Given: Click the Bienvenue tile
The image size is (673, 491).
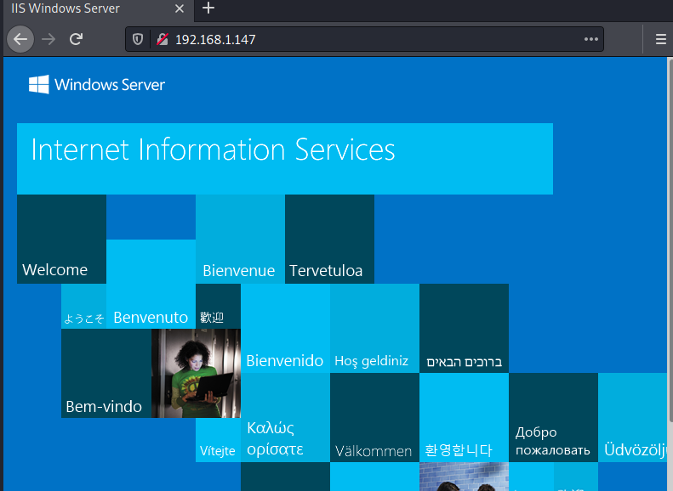Looking at the screenshot, I should click(240, 239).
